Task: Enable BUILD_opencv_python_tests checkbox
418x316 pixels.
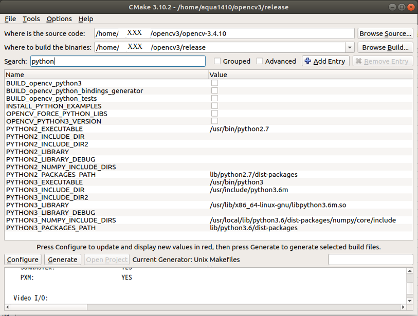Action: pos(214,98)
